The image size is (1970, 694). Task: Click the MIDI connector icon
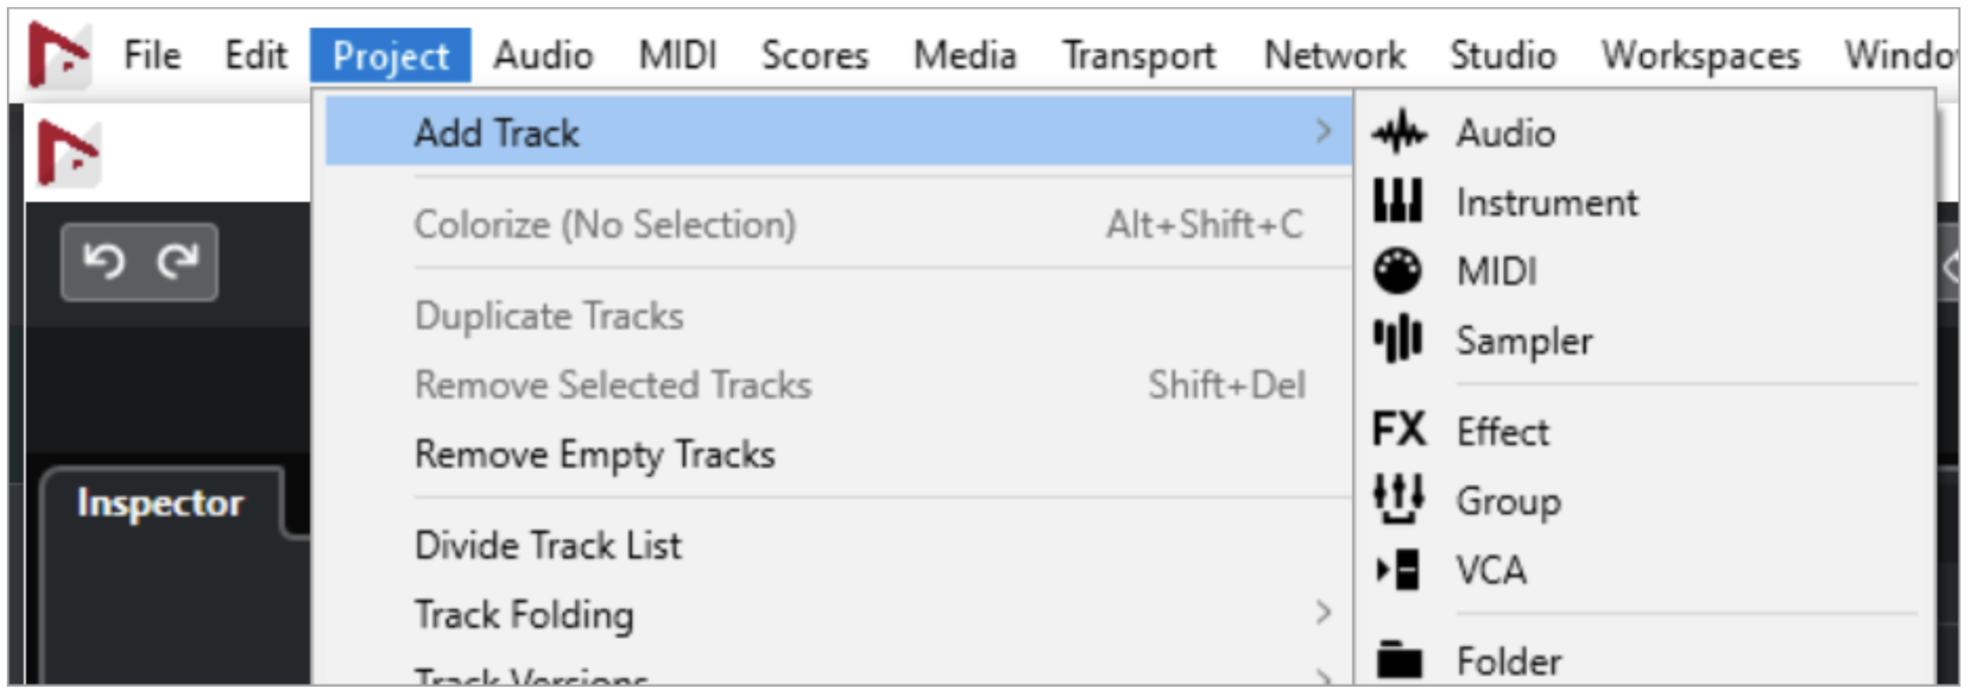(x=1398, y=271)
